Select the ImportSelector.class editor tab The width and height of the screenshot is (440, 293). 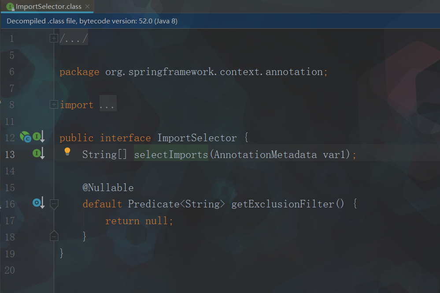[48, 7]
